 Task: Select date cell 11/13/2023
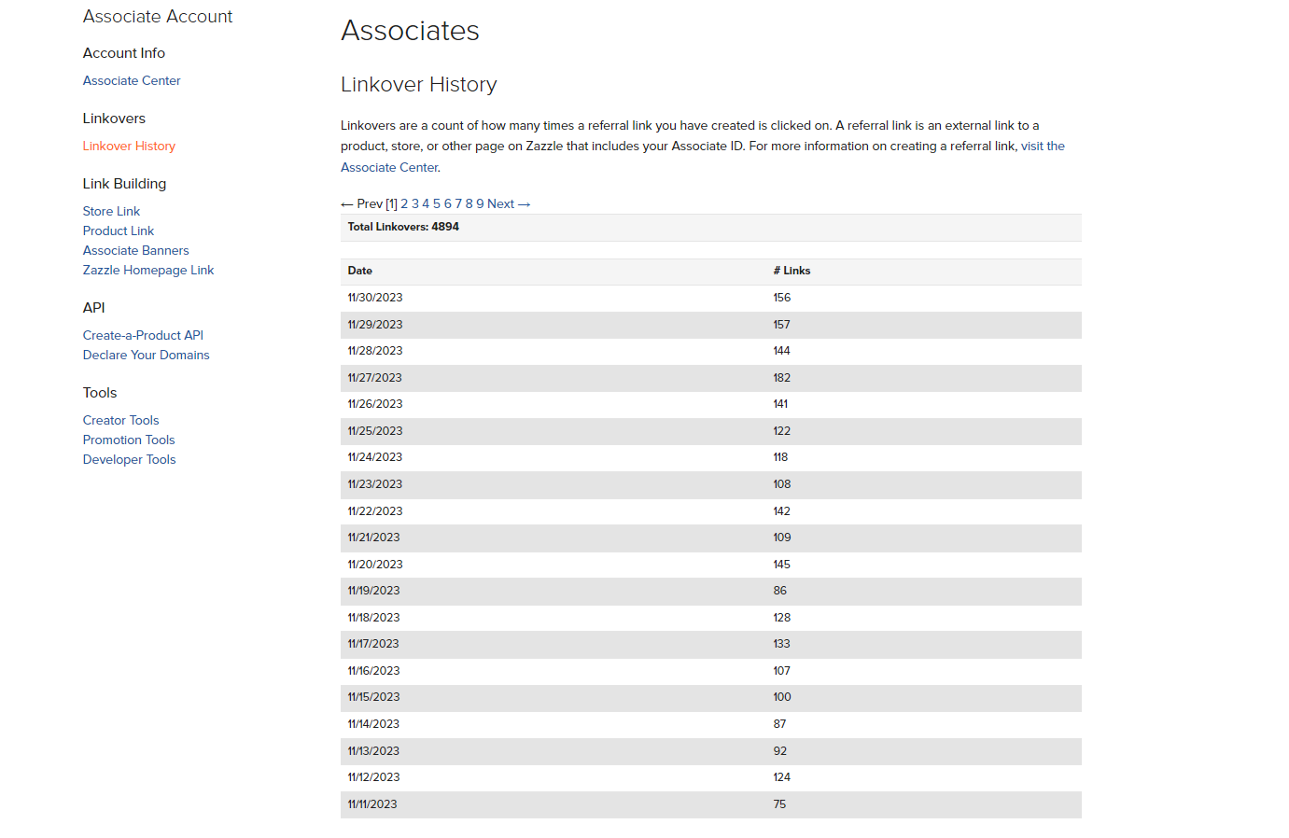click(373, 751)
